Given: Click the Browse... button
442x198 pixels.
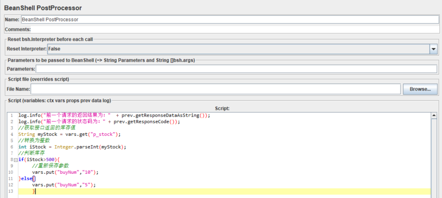Looking at the screenshot, I should click(420, 89).
